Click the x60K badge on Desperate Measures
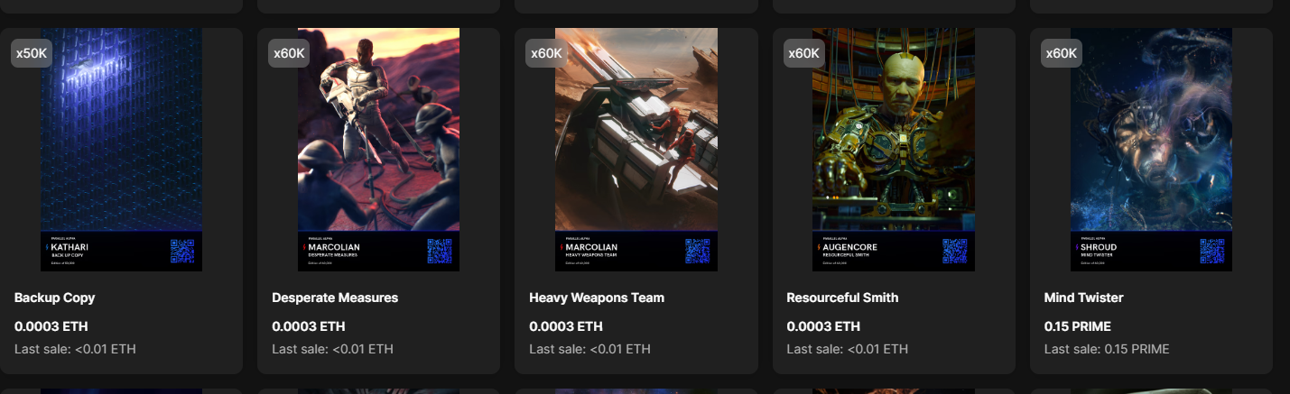1290x394 pixels. [x=289, y=53]
